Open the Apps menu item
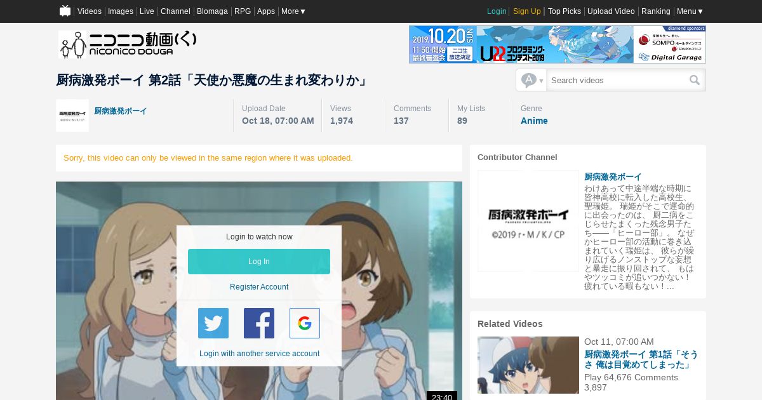Screen dimensions: 762x400 pyautogui.click(x=266, y=11)
